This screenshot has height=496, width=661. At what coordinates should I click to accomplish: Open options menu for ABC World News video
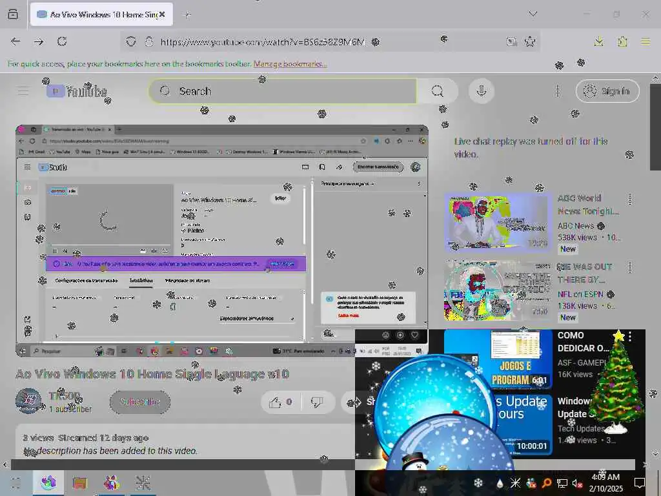[x=630, y=200]
